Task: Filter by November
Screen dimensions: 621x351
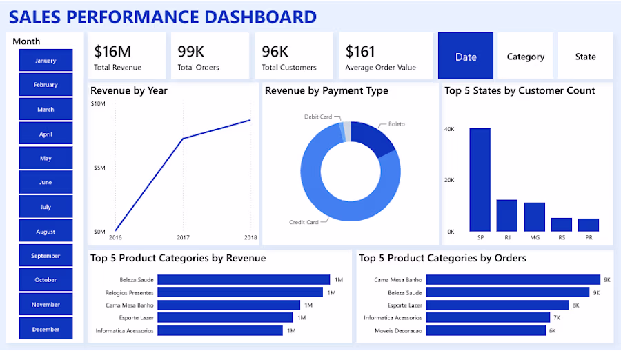Action: (46, 304)
